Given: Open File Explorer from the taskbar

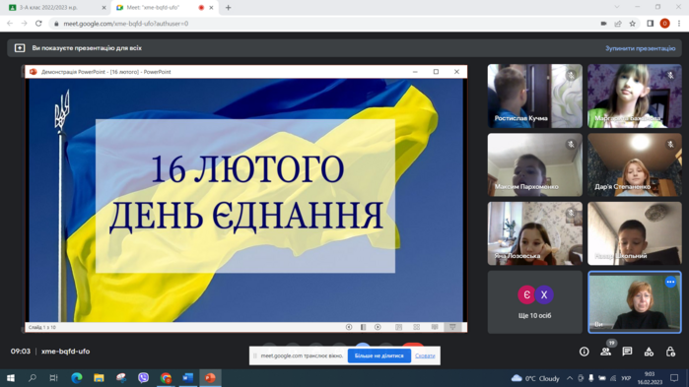Looking at the screenshot, I should click(x=99, y=378).
